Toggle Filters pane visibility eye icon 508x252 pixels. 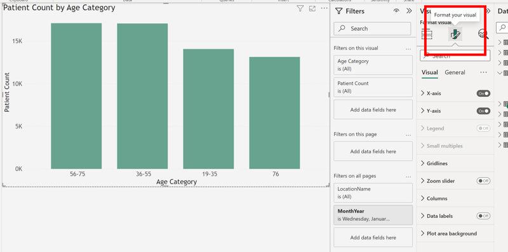click(396, 11)
